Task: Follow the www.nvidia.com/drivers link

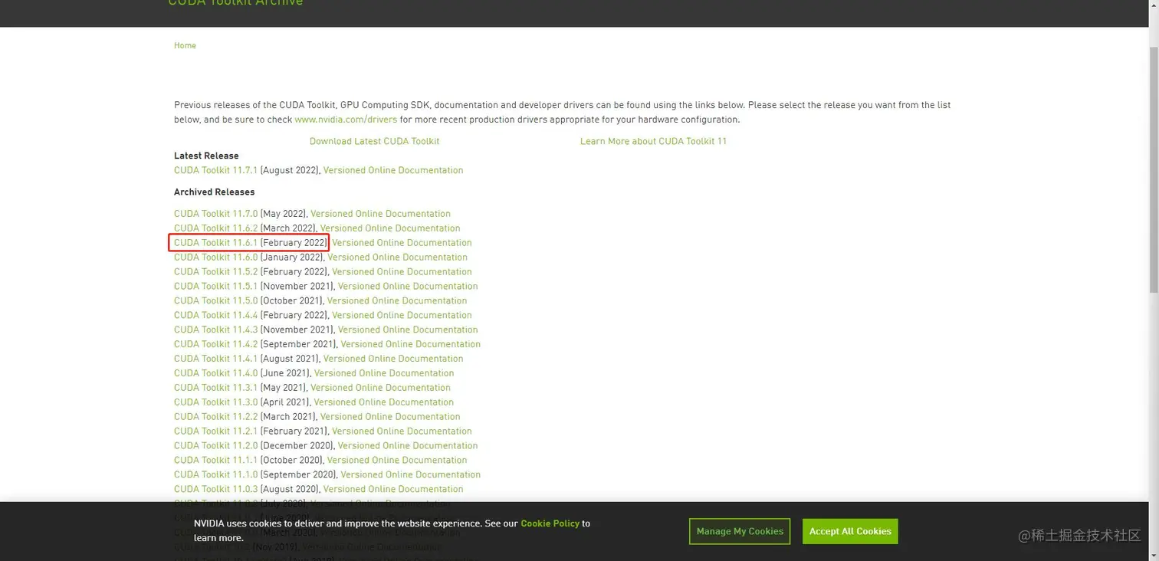Action: [x=346, y=120]
